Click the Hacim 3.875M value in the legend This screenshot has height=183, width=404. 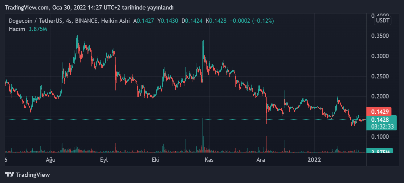(x=38, y=29)
